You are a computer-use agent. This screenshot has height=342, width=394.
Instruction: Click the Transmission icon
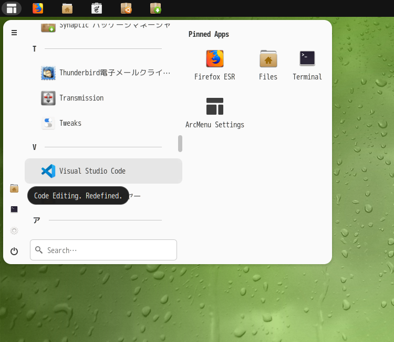(48, 98)
